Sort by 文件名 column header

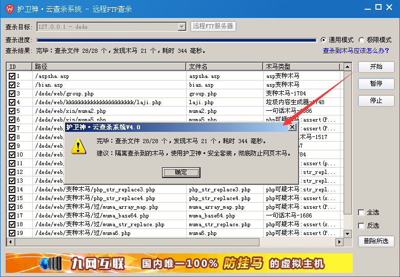(x=225, y=67)
